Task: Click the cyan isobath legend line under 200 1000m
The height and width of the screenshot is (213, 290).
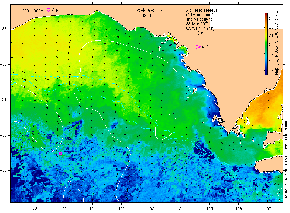Action: coord(27,14)
